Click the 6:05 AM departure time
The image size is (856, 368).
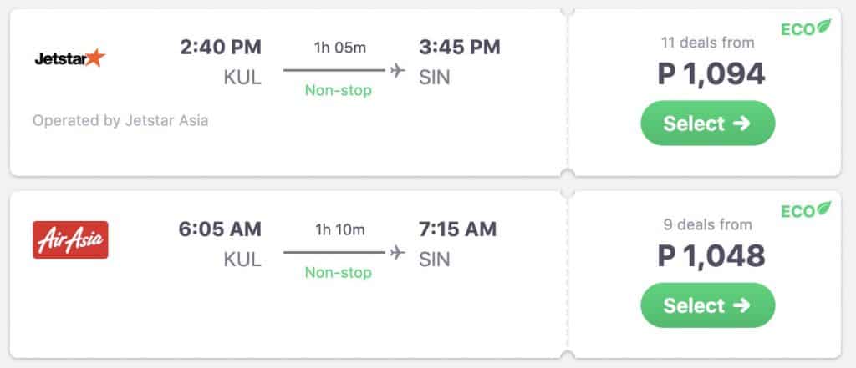pyautogui.click(x=221, y=229)
